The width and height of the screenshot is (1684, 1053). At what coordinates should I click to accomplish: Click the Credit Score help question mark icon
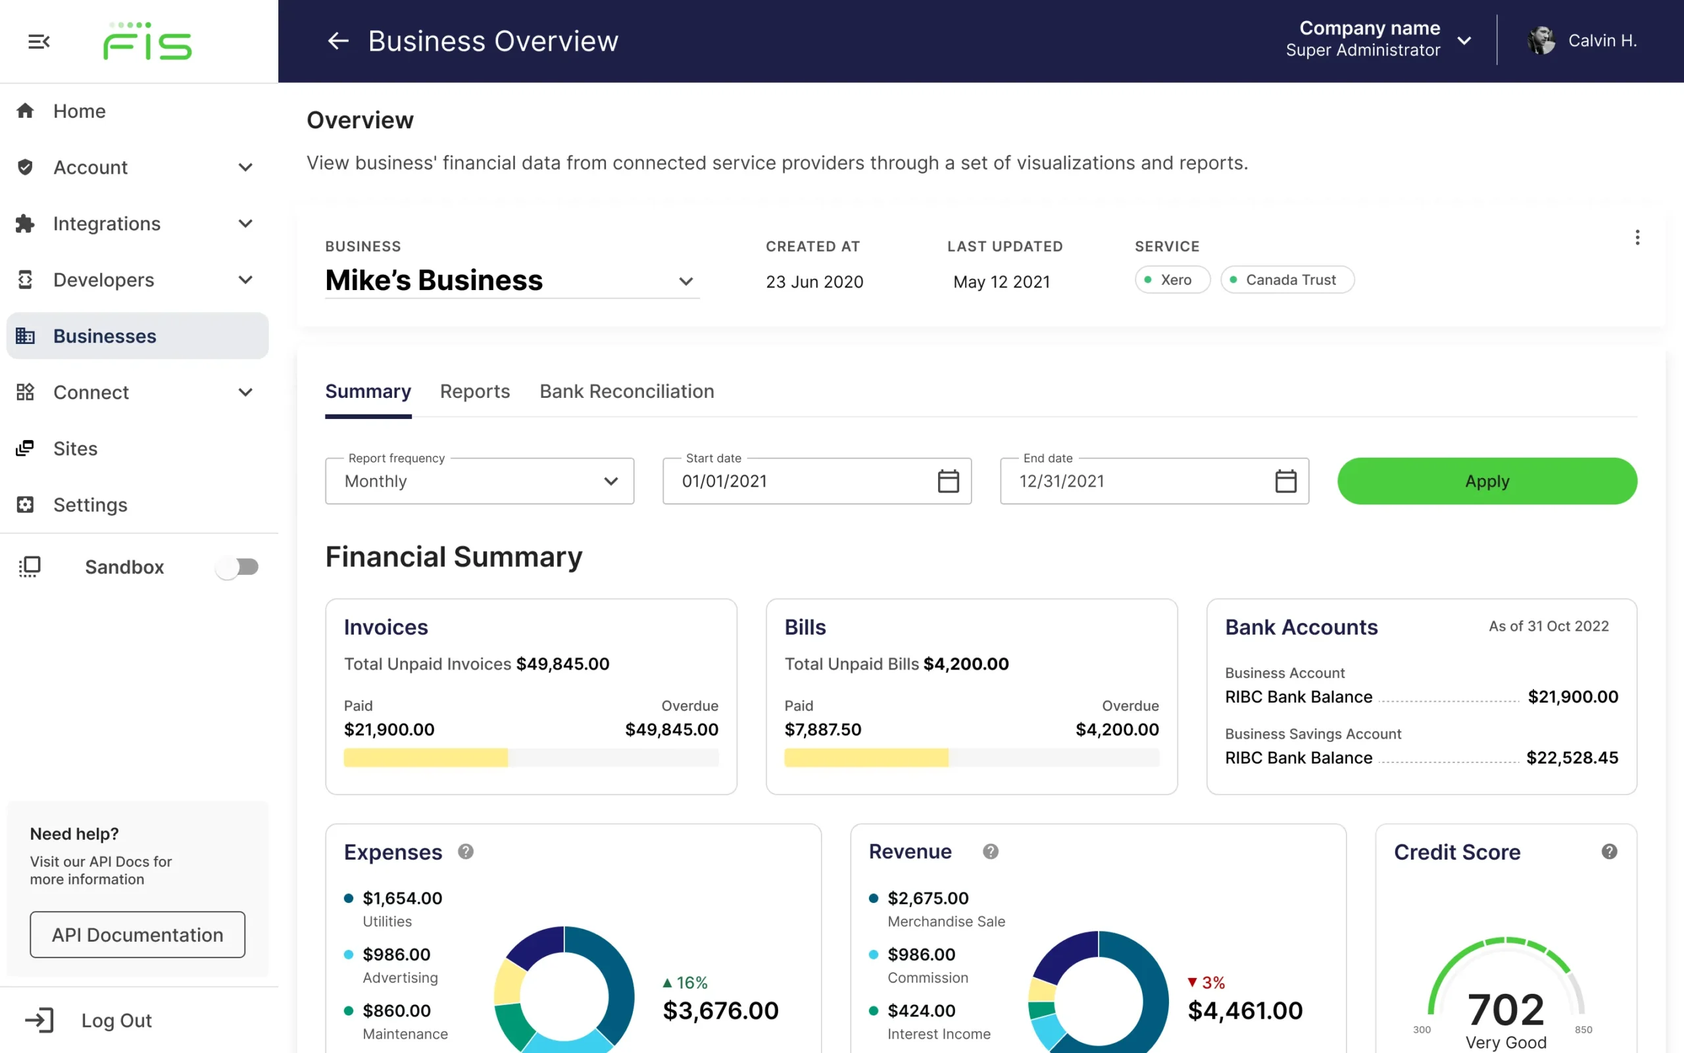pyautogui.click(x=1609, y=851)
